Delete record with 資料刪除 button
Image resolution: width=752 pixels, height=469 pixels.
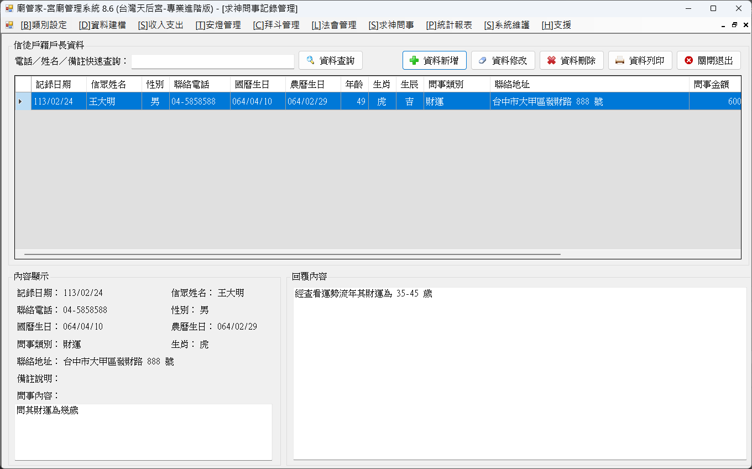tap(571, 60)
